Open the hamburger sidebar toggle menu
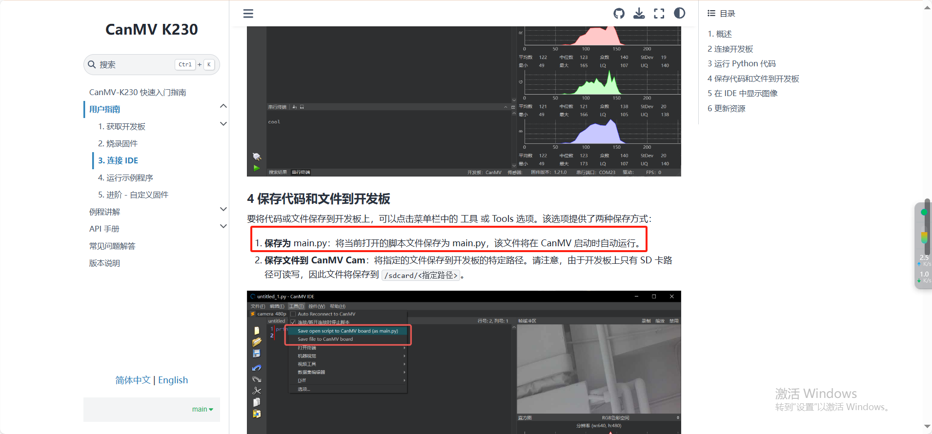The height and width of the screenshot is (434, 932). pos(248,14)
